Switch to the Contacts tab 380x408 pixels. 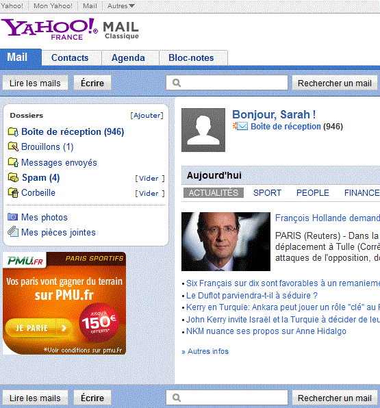click(70, 58)
